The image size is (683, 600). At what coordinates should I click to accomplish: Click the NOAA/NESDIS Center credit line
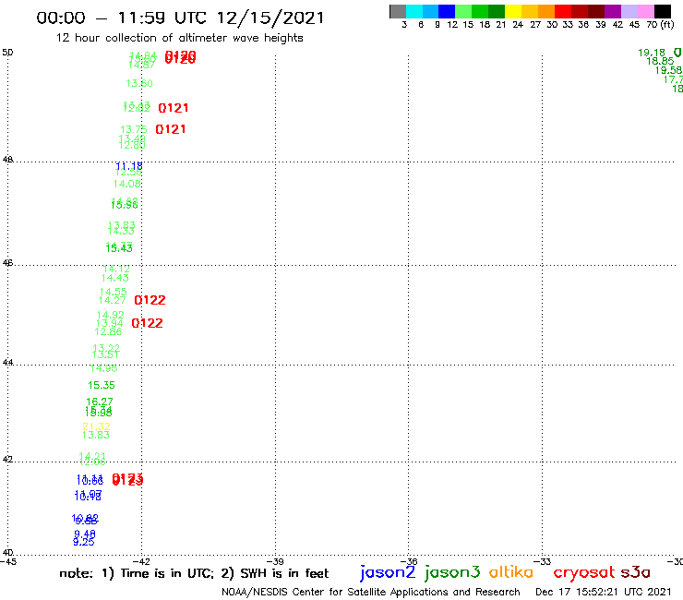click(x=371, y=592)
